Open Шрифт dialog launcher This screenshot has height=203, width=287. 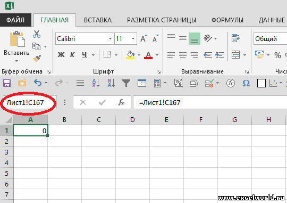click(x=158, y=71)
